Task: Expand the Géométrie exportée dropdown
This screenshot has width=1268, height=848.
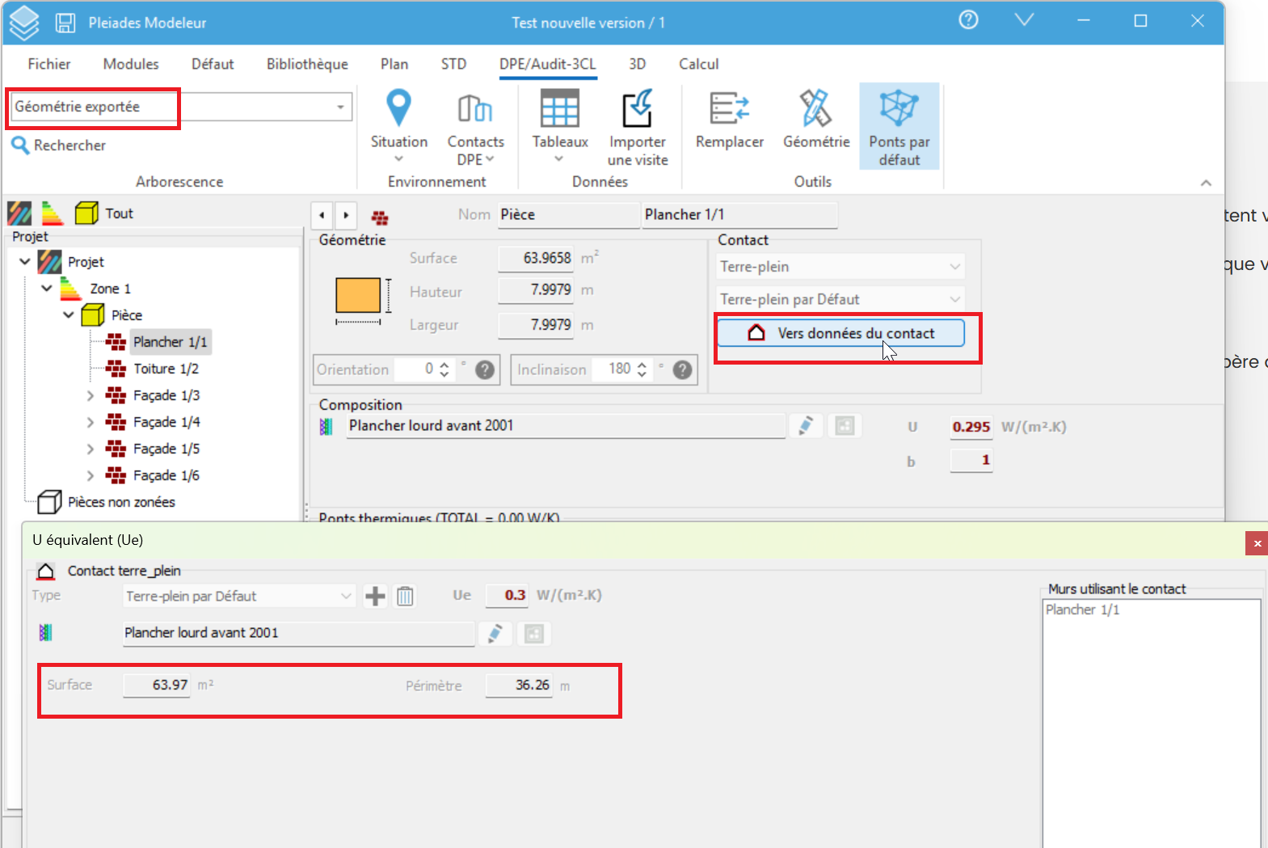Action: (340, 107)
